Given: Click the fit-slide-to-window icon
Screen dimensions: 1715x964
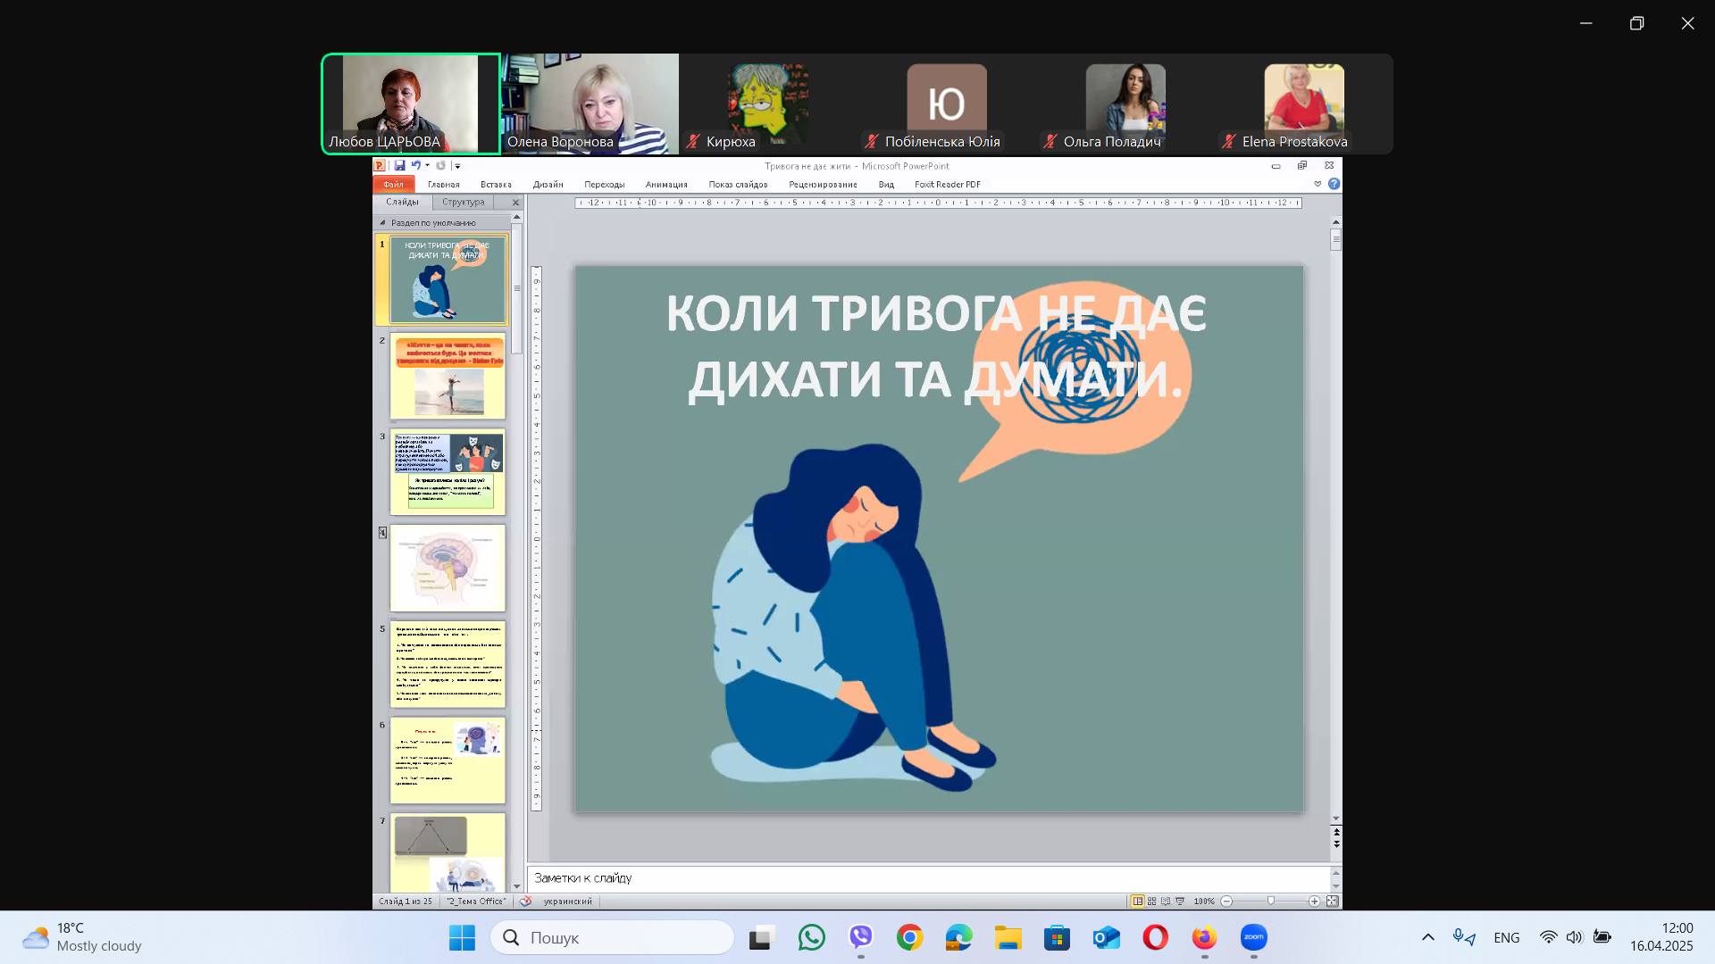Looking at the screenshot, I should 1332,902.
